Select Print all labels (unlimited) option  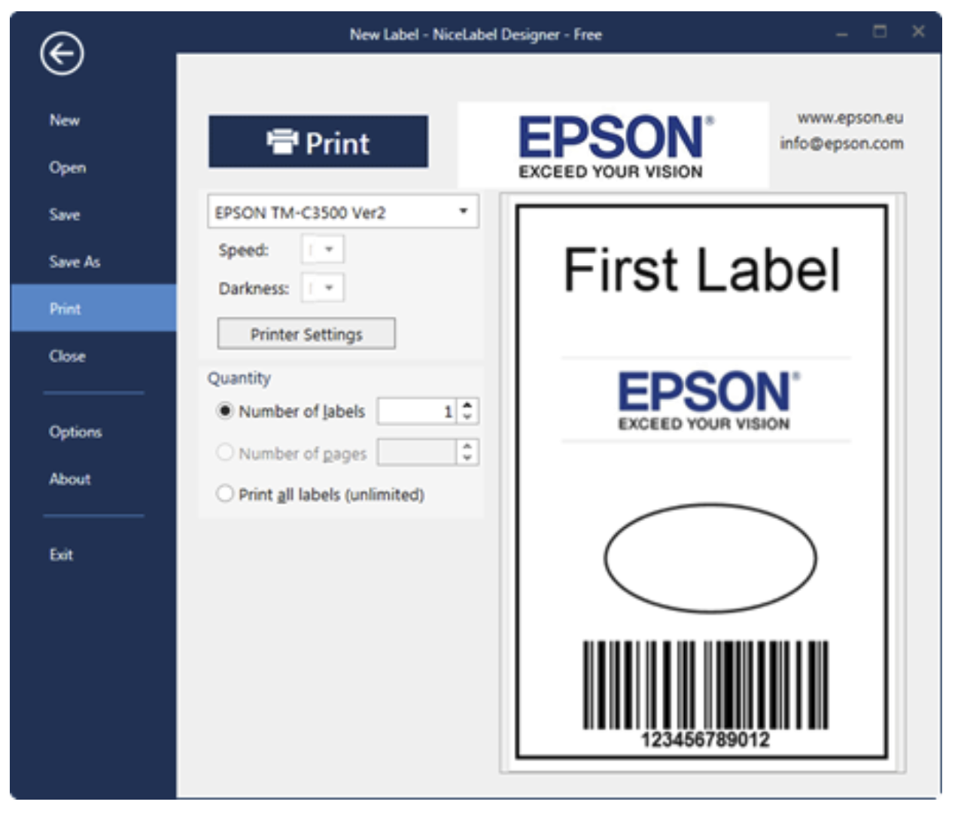point(224,494)
